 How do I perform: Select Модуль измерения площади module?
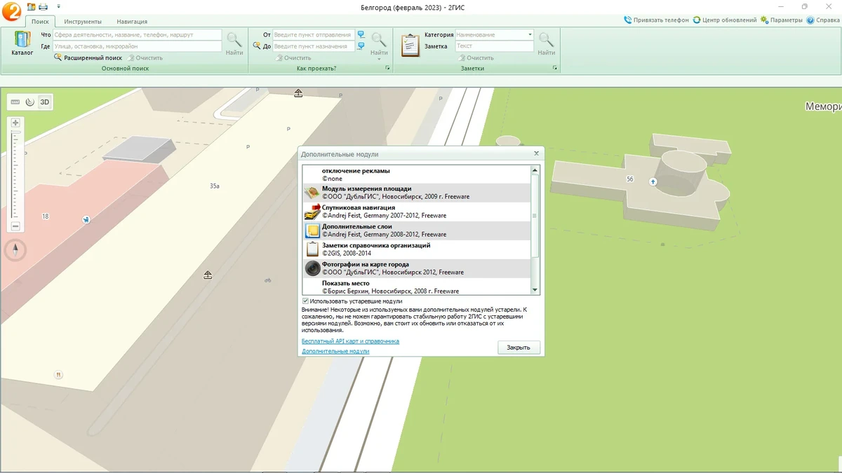(417, 193)
